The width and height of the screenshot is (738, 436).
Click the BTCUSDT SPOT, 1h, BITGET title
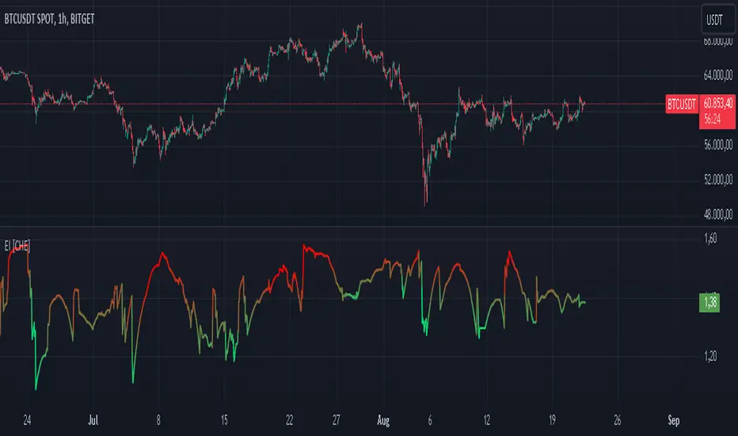[x=49, y=19]
